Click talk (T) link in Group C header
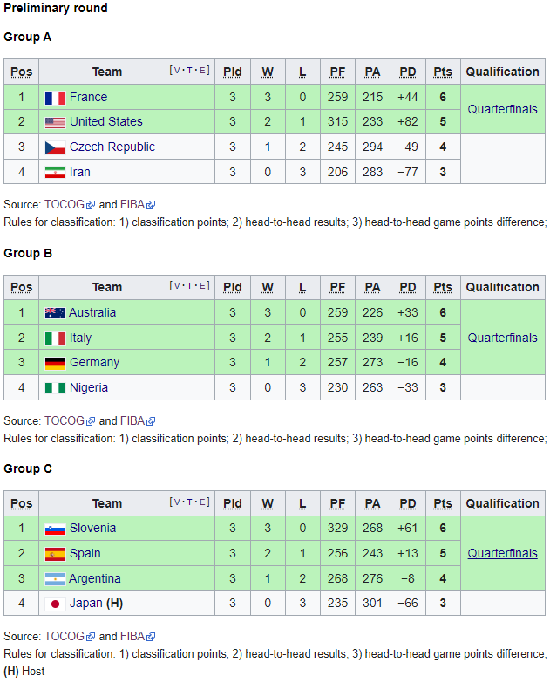This screenshot has height=683, width=550. pos(191,502)
